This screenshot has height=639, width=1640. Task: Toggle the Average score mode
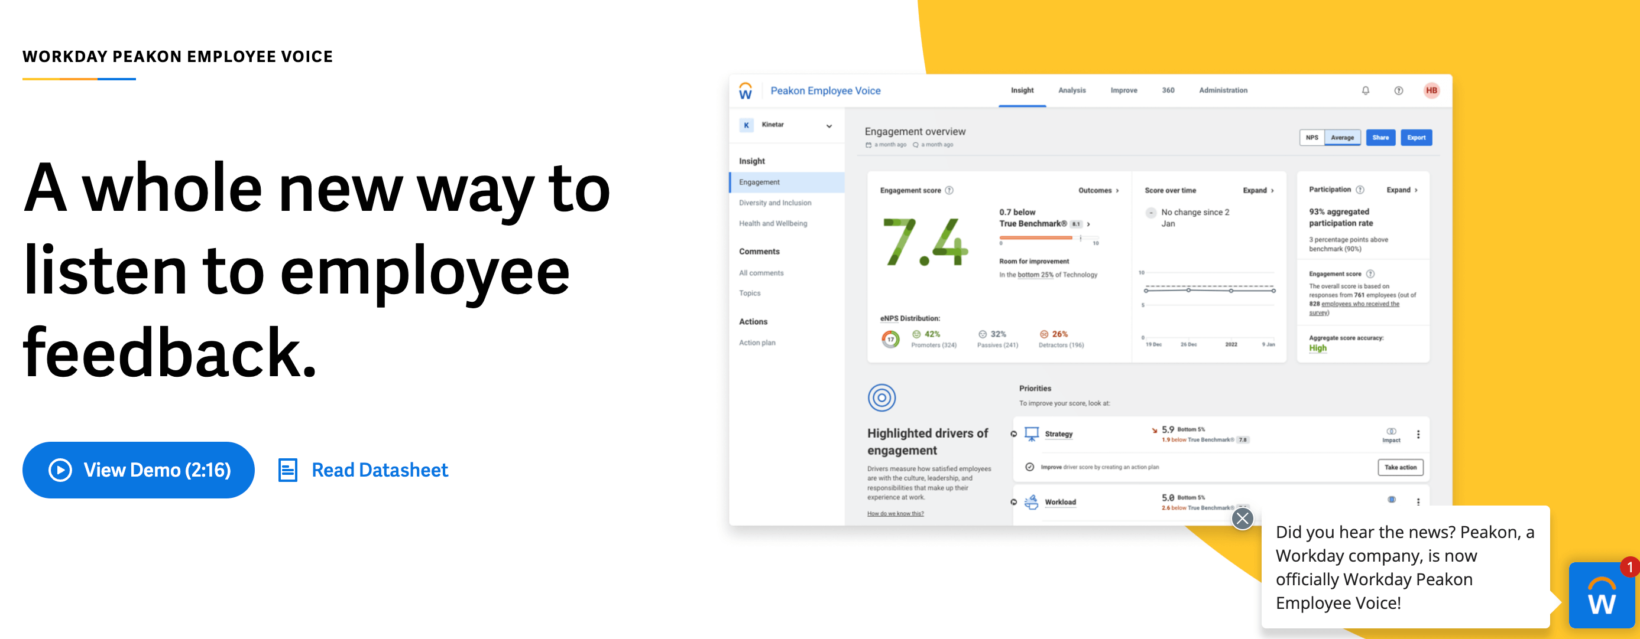[1342, 138]
